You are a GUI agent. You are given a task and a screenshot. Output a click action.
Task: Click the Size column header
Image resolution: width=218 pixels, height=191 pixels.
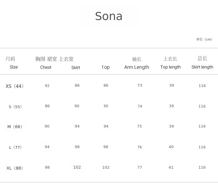(14, 67)
